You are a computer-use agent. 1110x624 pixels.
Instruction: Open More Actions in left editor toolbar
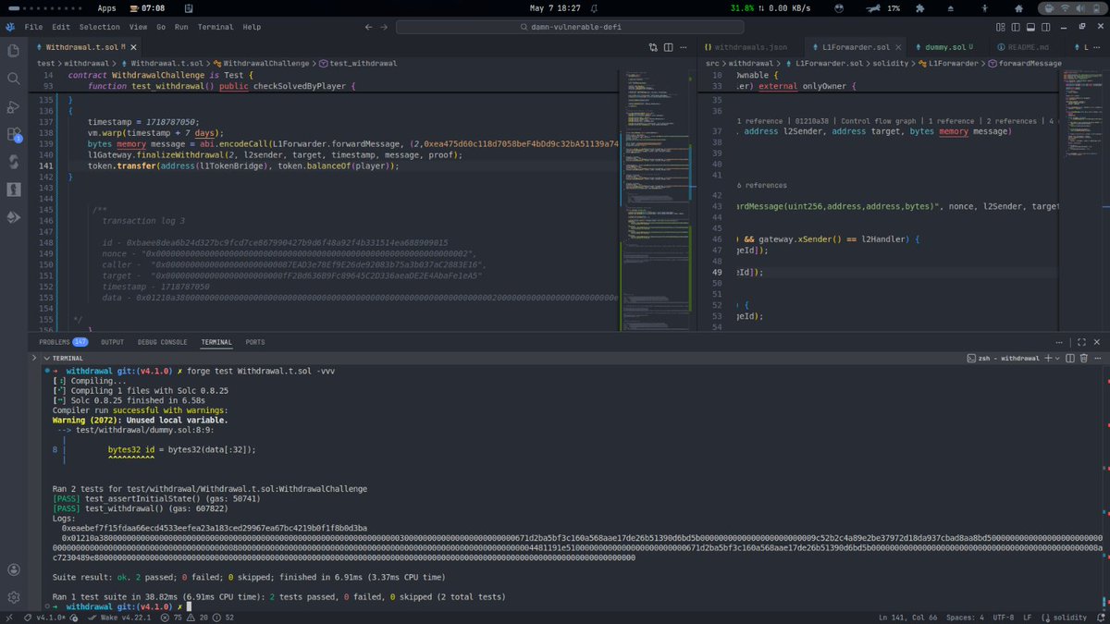pos(684,45)
